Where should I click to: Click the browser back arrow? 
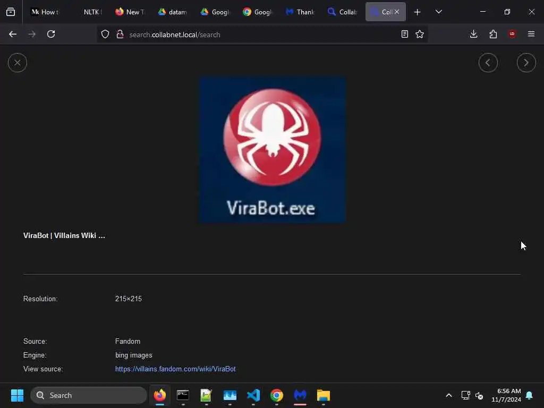pyautogui.click(x=13, y=34)
